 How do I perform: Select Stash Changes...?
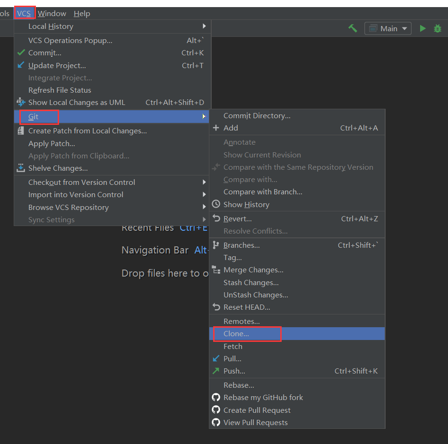[297, 282]
